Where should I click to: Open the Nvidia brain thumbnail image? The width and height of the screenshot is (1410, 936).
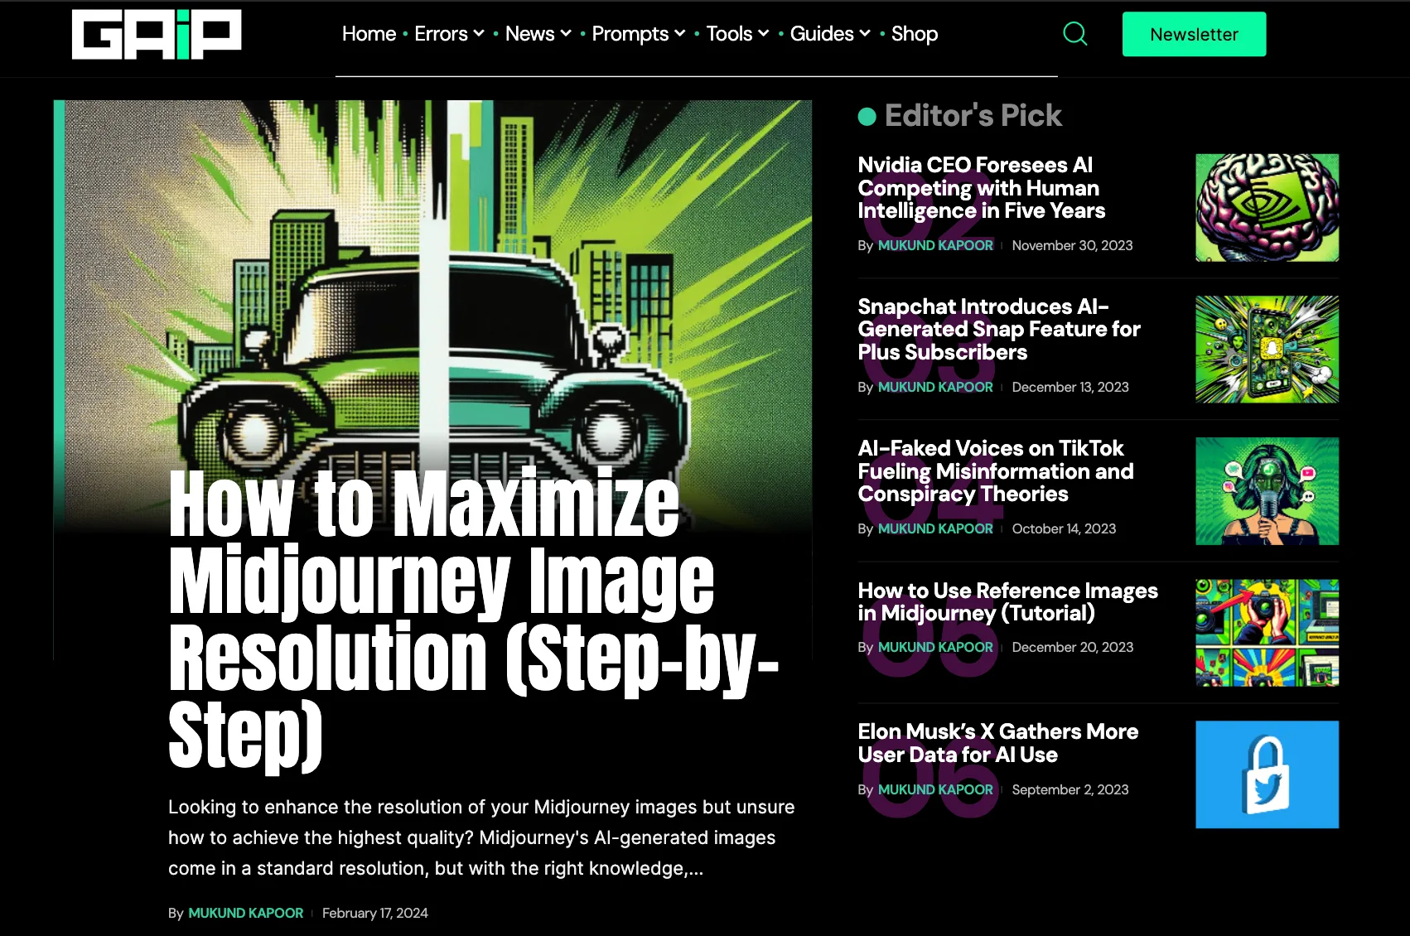point(1267,208)
